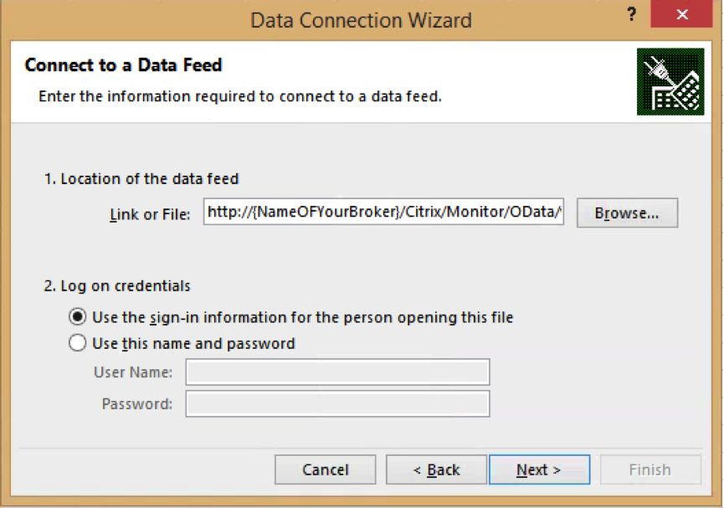Proceed by clicking Next >
Image resolution: width=724 pixels, height=508 pixels.
coord(539,470)
